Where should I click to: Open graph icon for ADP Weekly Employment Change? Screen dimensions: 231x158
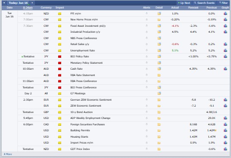[225, 118]
